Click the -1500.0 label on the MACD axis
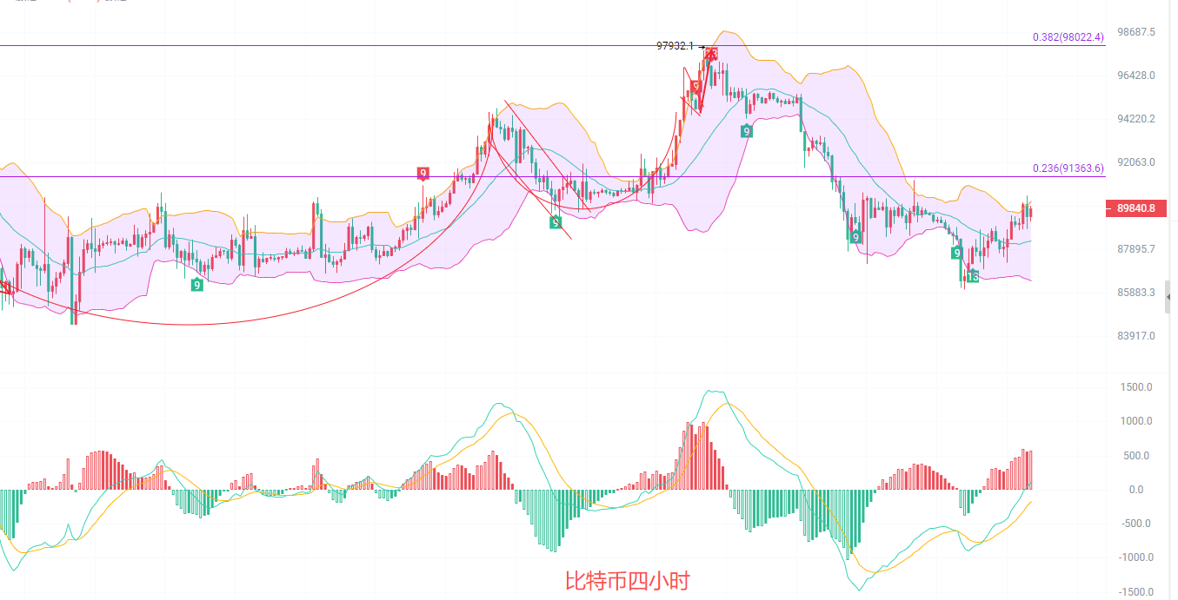 [x=1135, y=592]
